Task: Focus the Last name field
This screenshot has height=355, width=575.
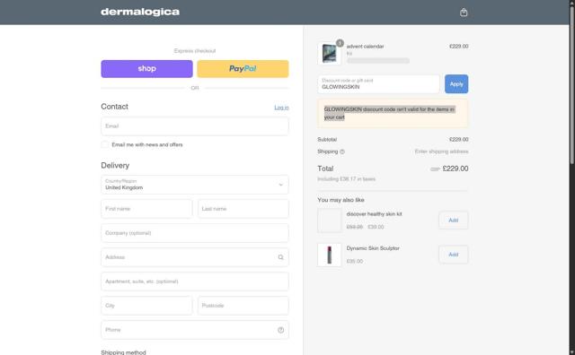Action: [x=243, y=209]
